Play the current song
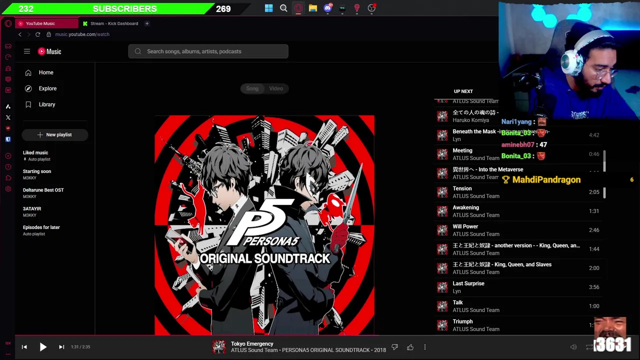This screenshot has width=640, height=360. pyautogui.click(x=43, y=347)
